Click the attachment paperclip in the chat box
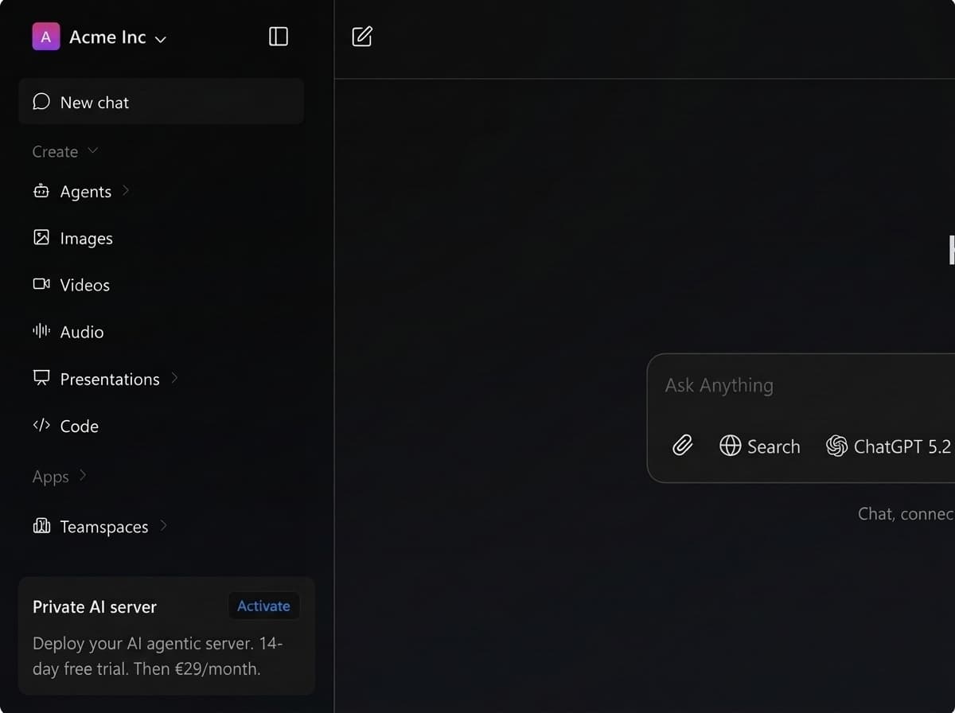The height and width of the screenshot is (713, 955). 682,446
